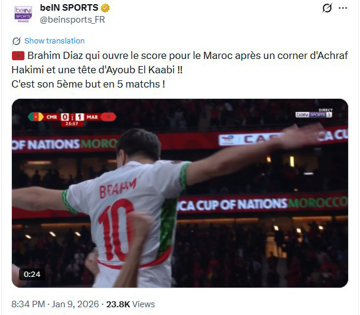Screen dimensions: 360x315
Task: Click the number 10 jersey in video
Action: tap(116, 229)
